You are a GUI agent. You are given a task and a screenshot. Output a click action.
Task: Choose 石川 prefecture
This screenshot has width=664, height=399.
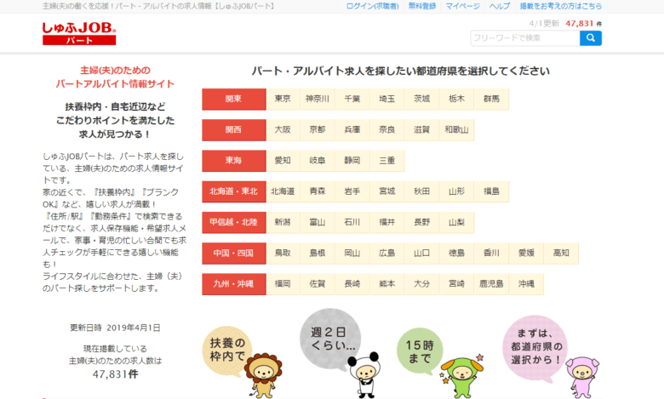(x=352, y=223)
